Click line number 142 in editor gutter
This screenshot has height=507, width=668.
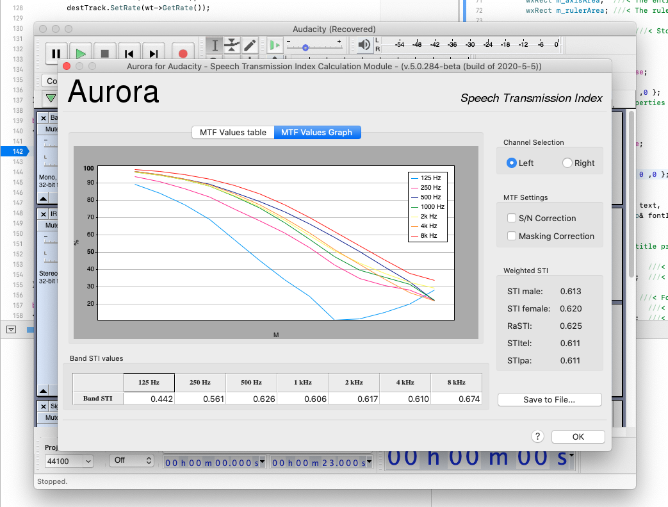(x=17, y=151)
